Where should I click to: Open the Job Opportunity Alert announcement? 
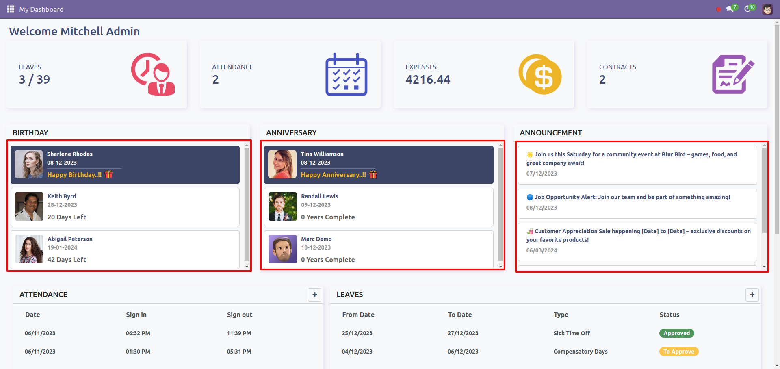(x=637, y=203)
